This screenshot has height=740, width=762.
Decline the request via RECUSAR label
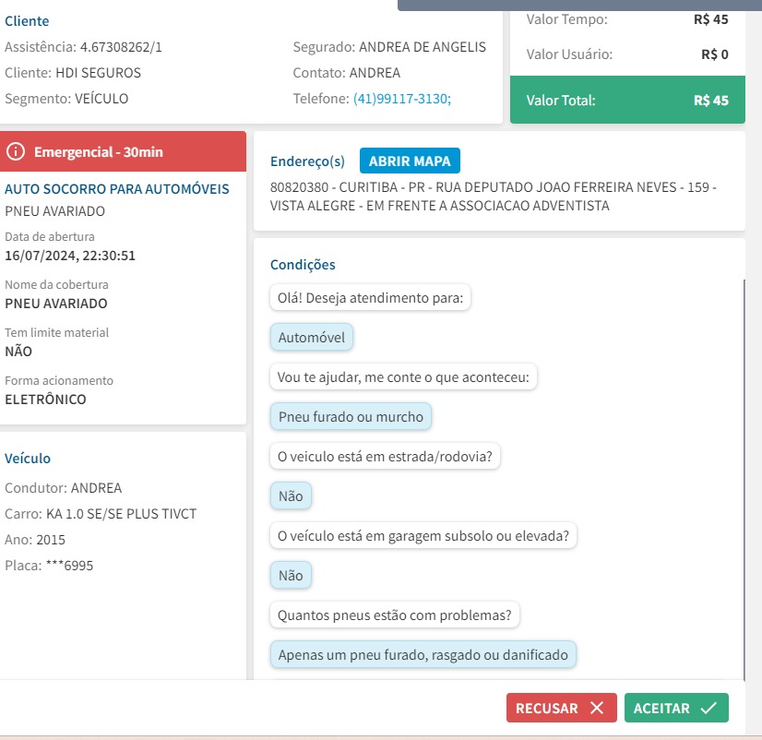coord(547,709)
